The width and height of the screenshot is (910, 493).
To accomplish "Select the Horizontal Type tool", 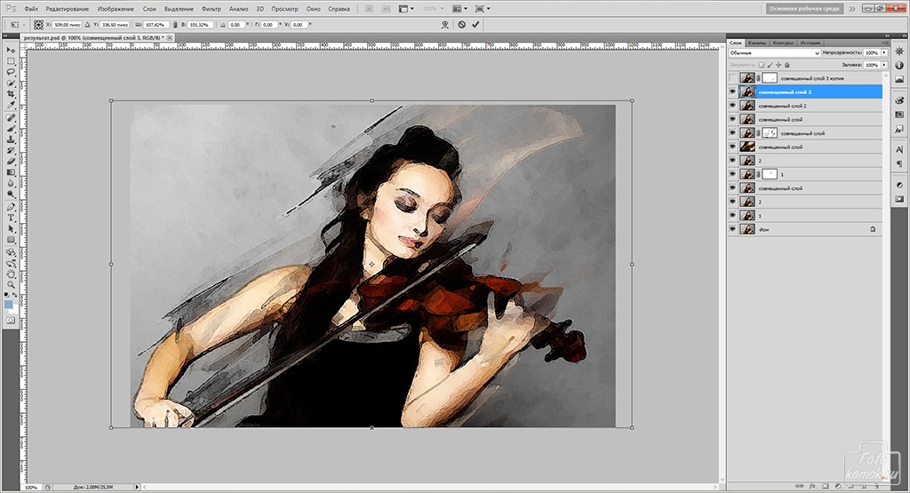I will (11, 219).
